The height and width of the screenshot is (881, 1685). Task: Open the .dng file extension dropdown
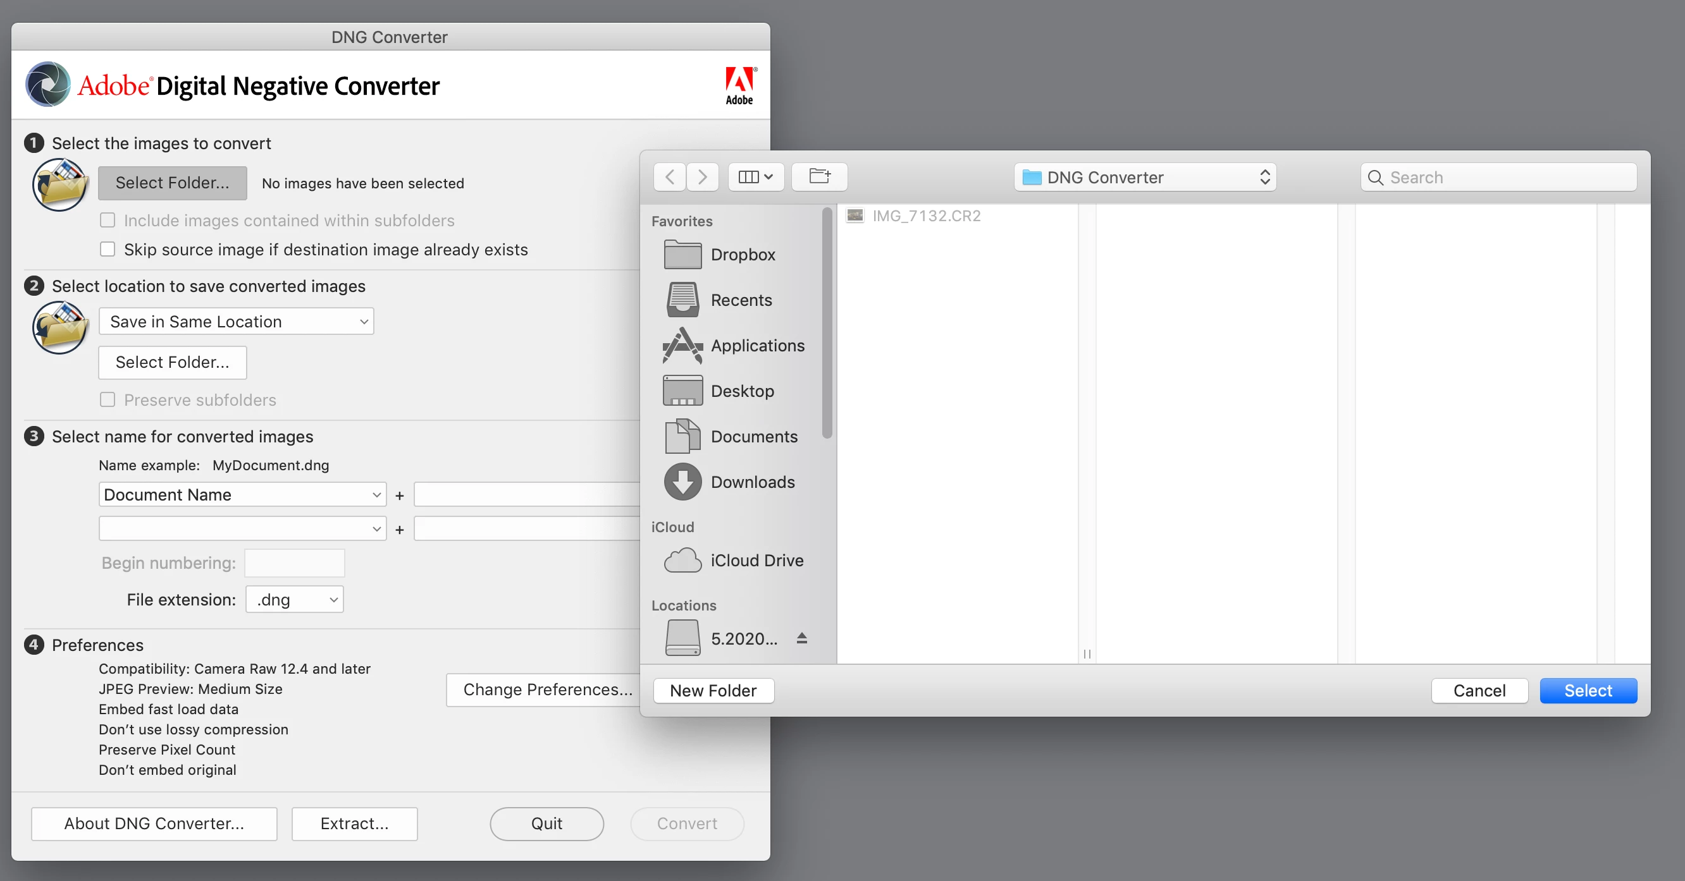click(x=294, y=599)
